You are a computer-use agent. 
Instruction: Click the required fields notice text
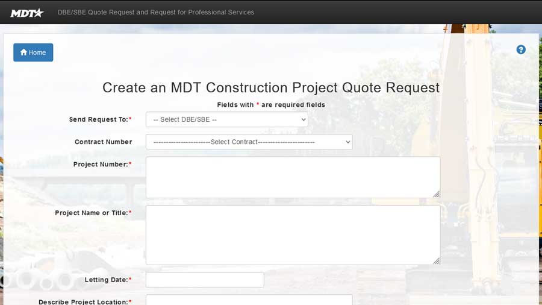pyautogui.click(x=271, y=105)
